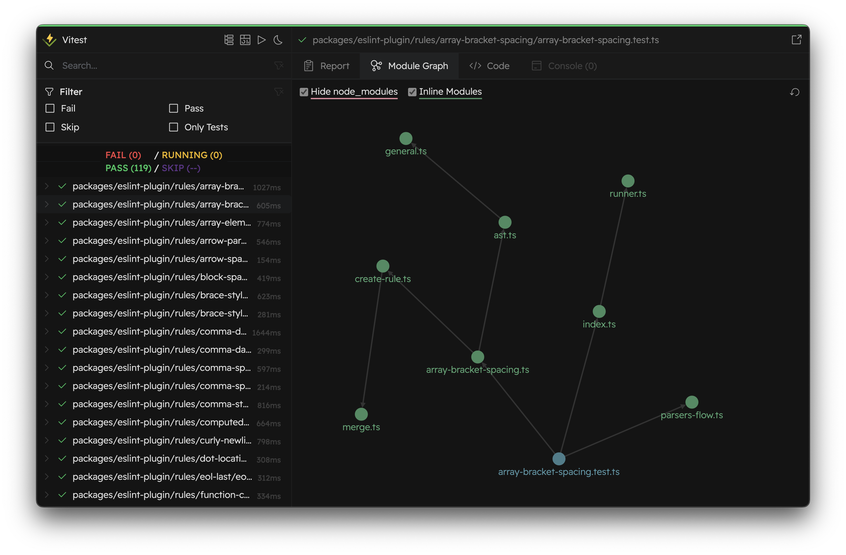The image size is (846, 555).
Task: Click the FAIL (0) summary label
Action: click(x=123, y=155)
